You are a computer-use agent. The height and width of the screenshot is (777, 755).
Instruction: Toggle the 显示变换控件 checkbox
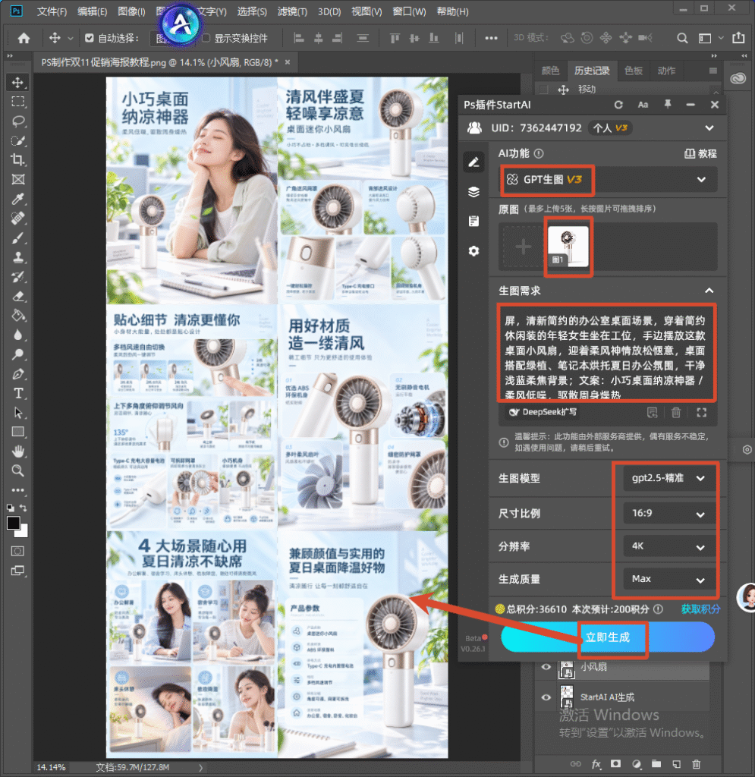click(206, 38)
